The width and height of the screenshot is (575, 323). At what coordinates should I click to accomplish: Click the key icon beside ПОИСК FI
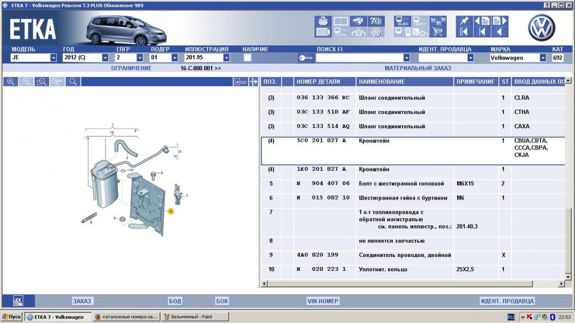point(306,58)
